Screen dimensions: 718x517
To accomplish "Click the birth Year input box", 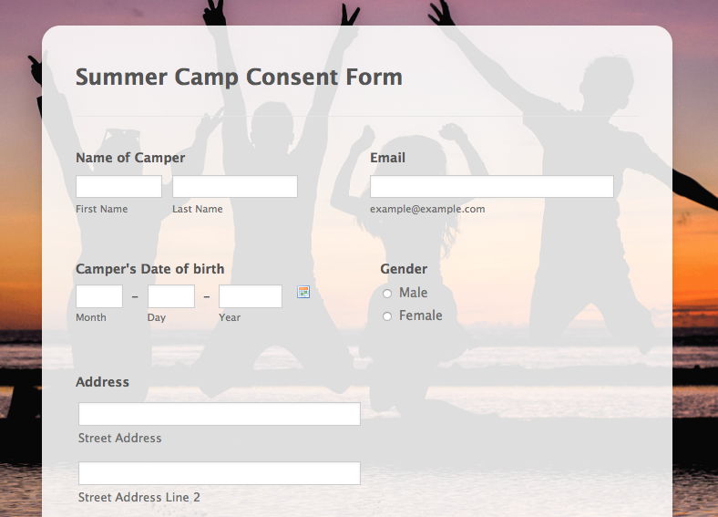I will click(251, 296).
